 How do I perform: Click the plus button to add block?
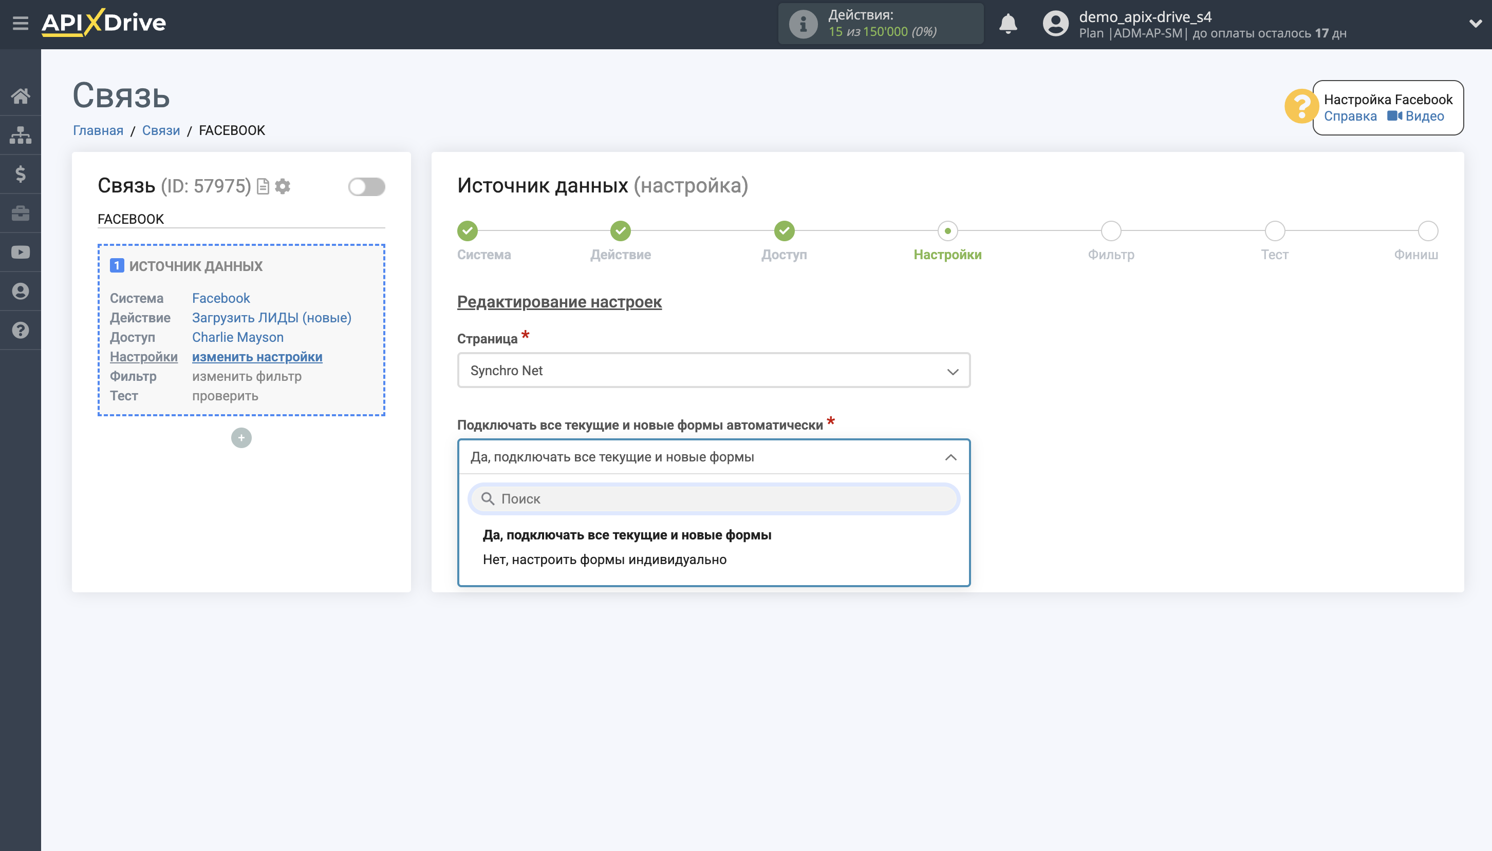click(241, 438)
